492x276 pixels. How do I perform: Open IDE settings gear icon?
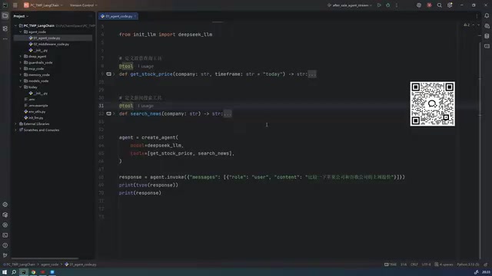(x=450, y=5)
